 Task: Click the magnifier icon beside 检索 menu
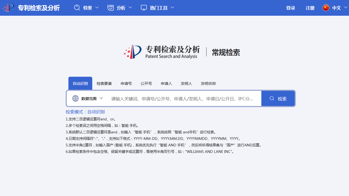pyautogui.click(x=77, y=8)
